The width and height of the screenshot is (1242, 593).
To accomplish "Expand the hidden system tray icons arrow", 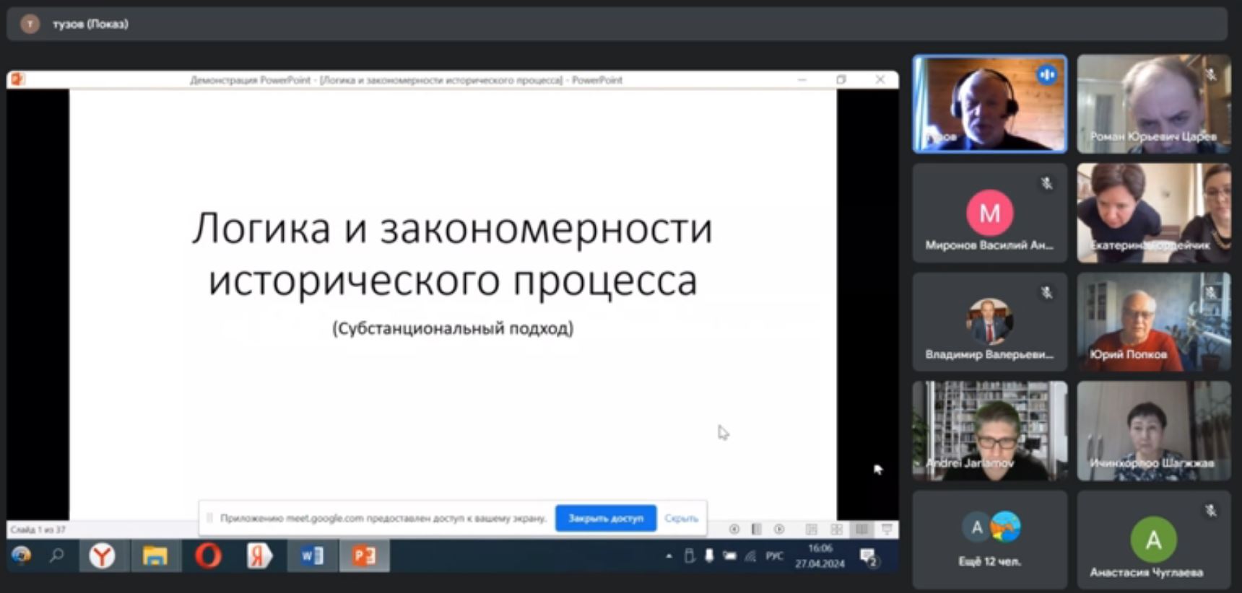I will click(669, 556).
